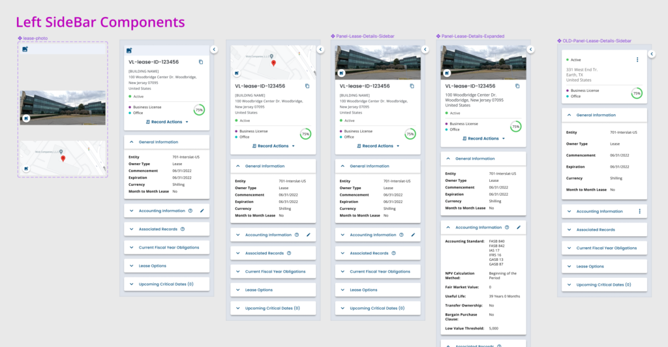Click the 75% progress ring in OLD panel
Screen dimensions: 668x347
636,94
